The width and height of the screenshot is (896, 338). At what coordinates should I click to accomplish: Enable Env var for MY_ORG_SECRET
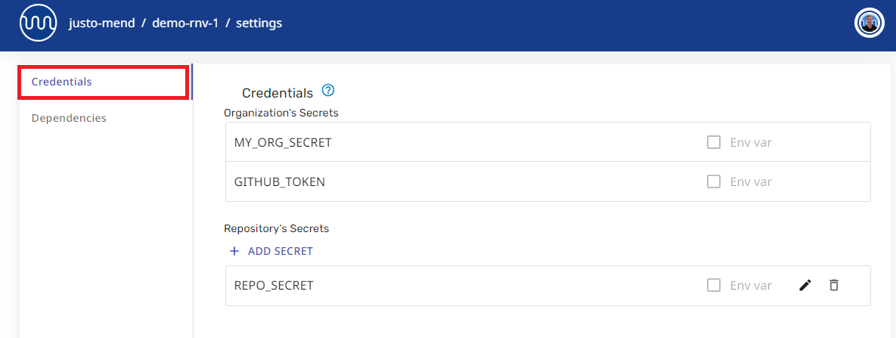[713, 142]
